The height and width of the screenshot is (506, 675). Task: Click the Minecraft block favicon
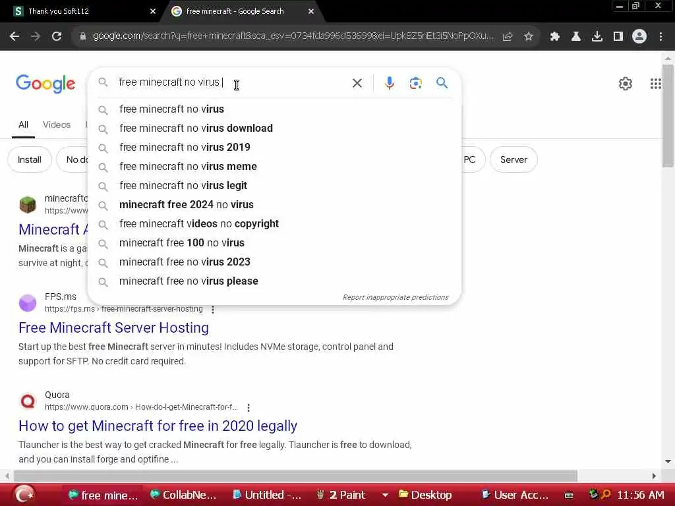28,205
